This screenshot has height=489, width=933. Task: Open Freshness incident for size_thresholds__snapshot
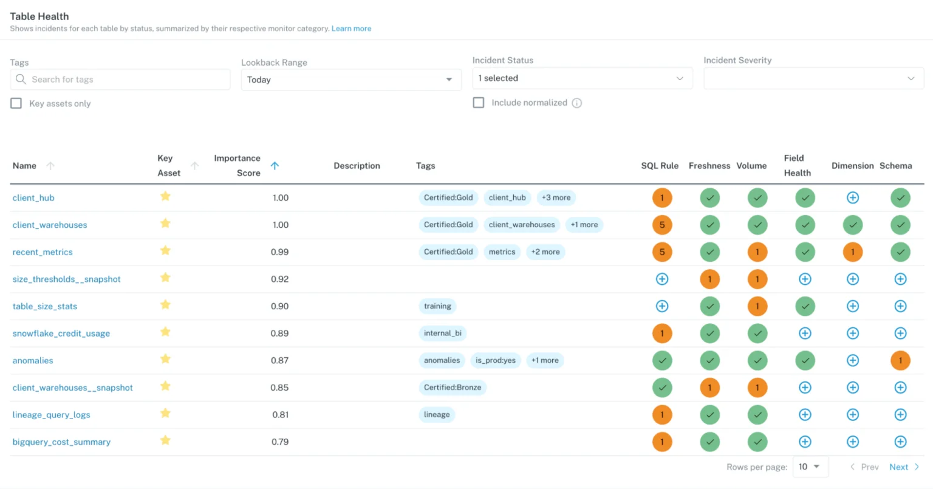point(709,279)
